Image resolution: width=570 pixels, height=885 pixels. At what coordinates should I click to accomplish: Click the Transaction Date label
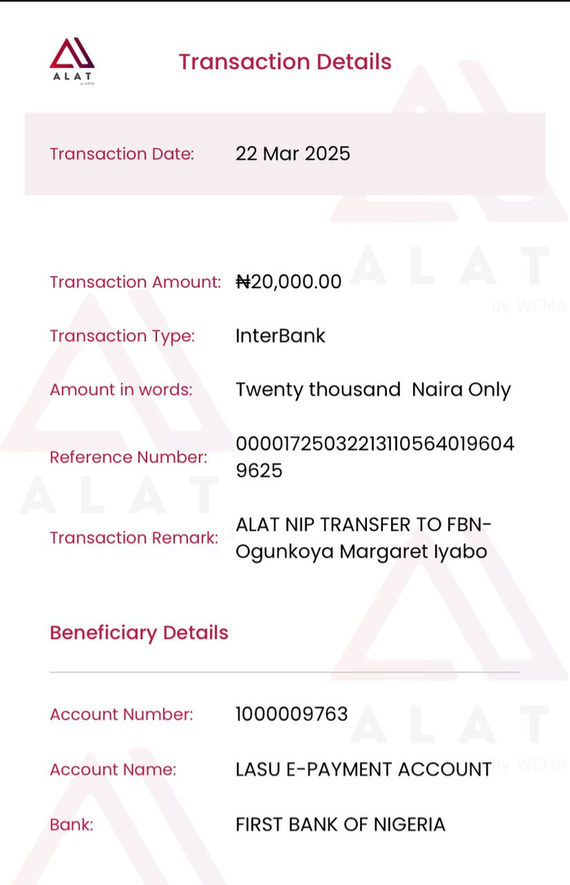point(122,153)
